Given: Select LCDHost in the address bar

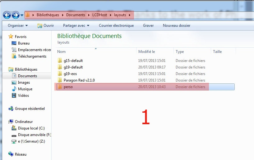Looking at the screenshot, I should (99, 15).
